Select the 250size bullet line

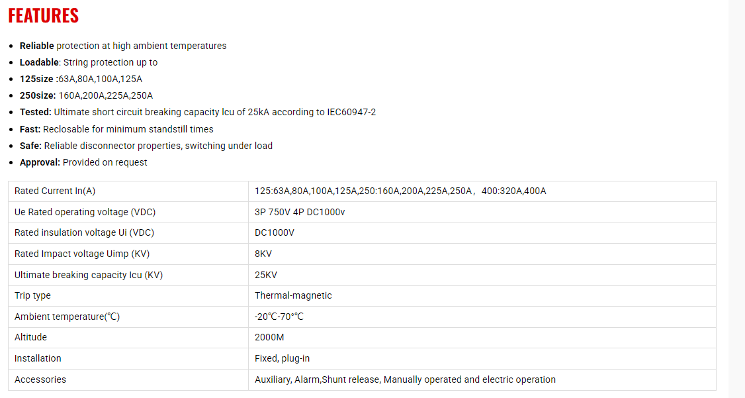click(x=86, y=95)
